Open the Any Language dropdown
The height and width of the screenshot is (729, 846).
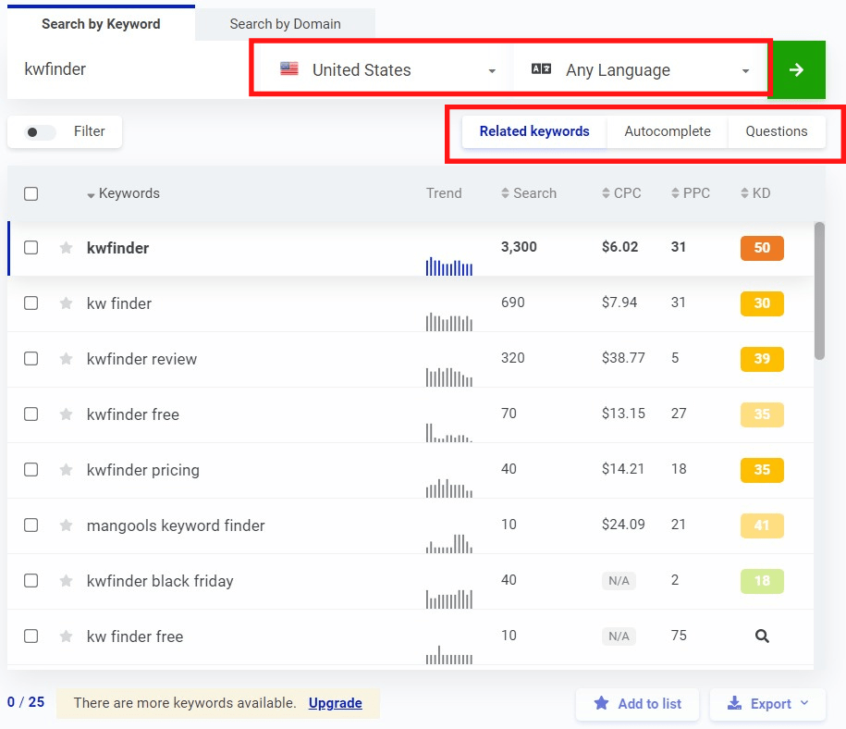pyautogui.click(x=640, y=69)
